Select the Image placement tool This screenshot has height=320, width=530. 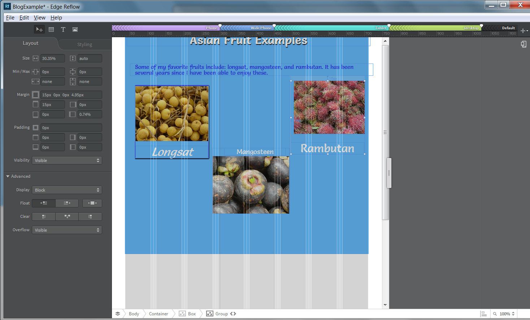[x=75, y=29]
